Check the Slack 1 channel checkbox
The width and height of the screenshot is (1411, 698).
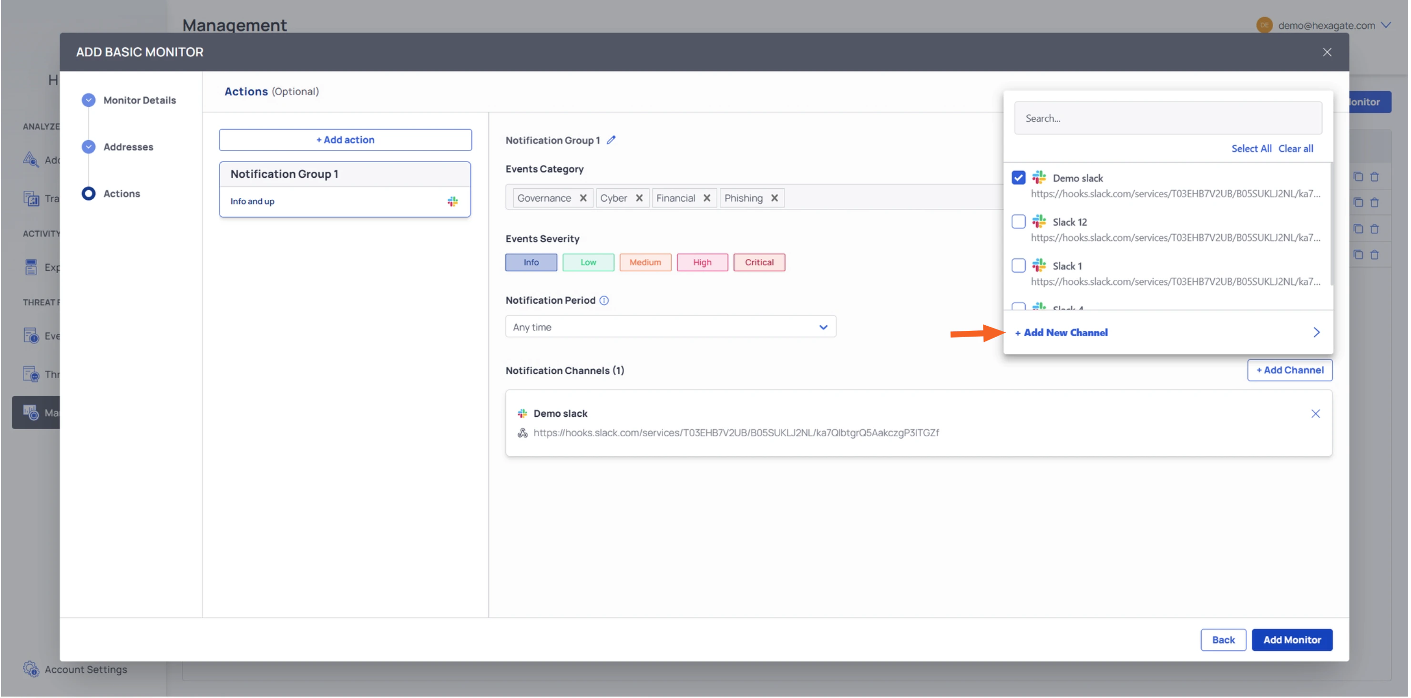1018,266
